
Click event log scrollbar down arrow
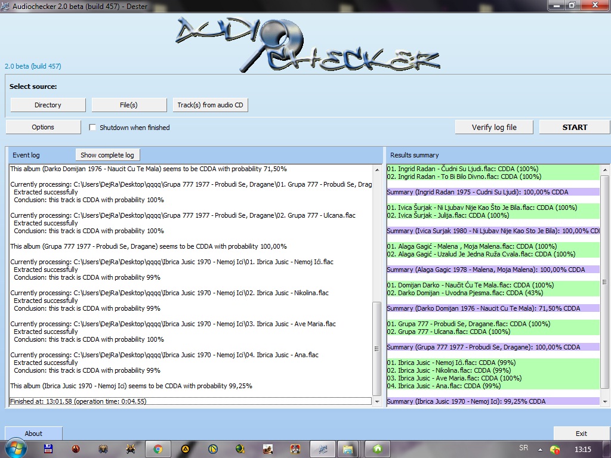(x=377, y=401)
